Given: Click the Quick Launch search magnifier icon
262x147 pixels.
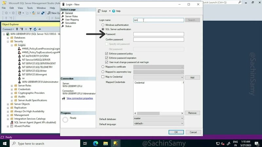Looking at the screenshot, I should [240, 2].
